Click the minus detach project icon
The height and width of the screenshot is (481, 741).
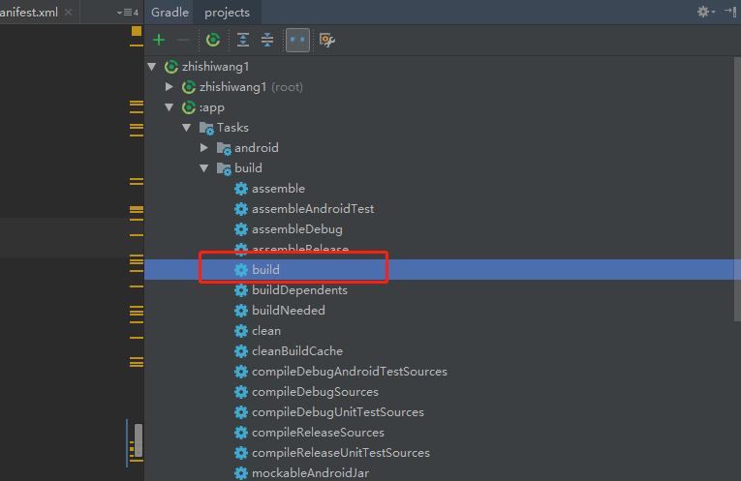[x=183, y=40]
